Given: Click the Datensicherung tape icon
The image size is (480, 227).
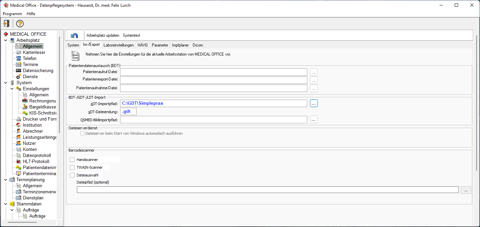Looking at the screenshot, I should 19,70.
